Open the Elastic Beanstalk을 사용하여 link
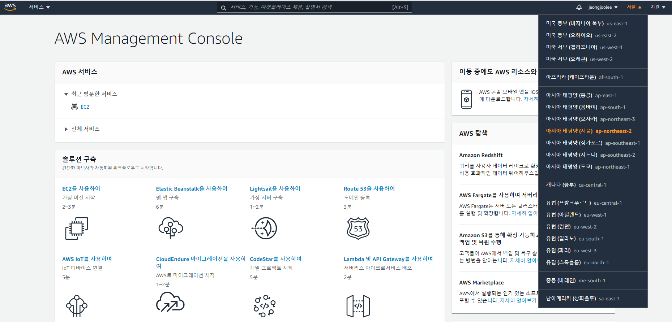Screen dimensions: 672x322 (192, 188)
